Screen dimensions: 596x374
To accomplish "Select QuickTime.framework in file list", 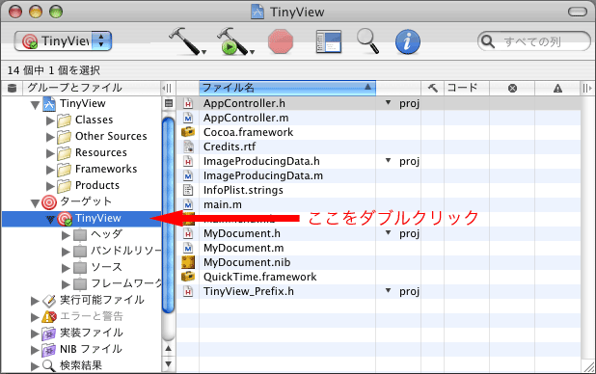I will point(259,277).
